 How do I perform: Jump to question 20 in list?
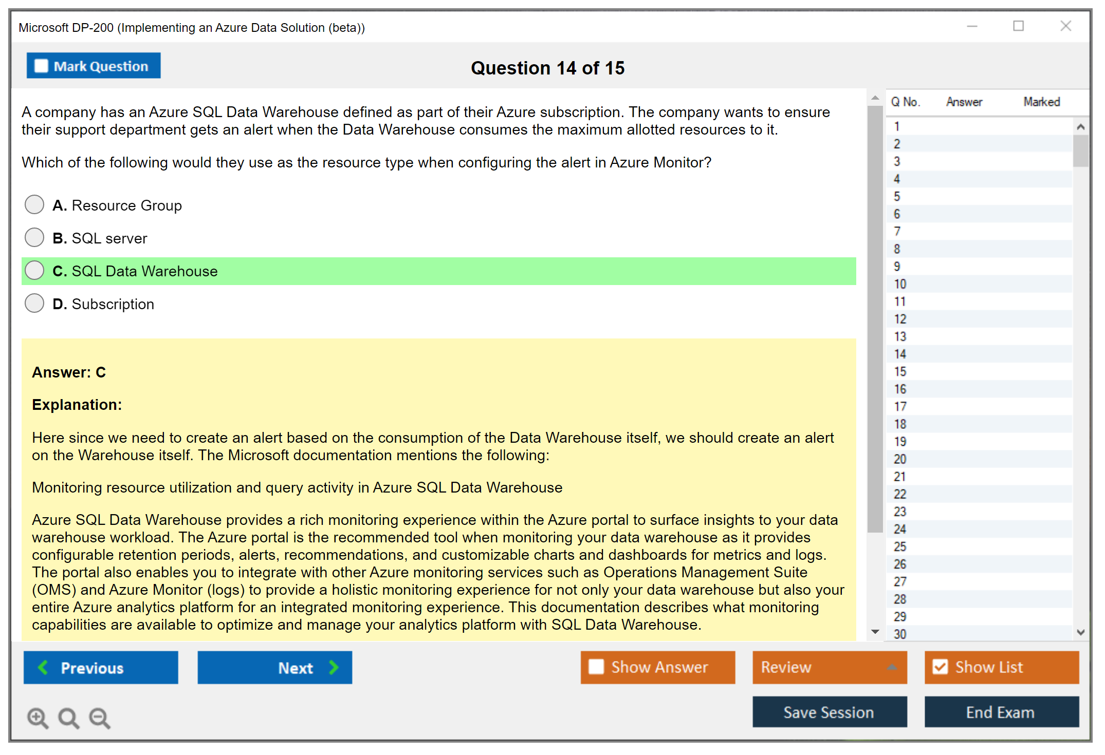900,459
